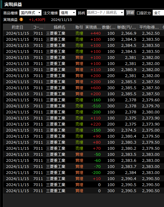The height and width of the screenshot is (207, 164).
Task: Click the price cell 2,380.9
Action: [x=129, y=70]
